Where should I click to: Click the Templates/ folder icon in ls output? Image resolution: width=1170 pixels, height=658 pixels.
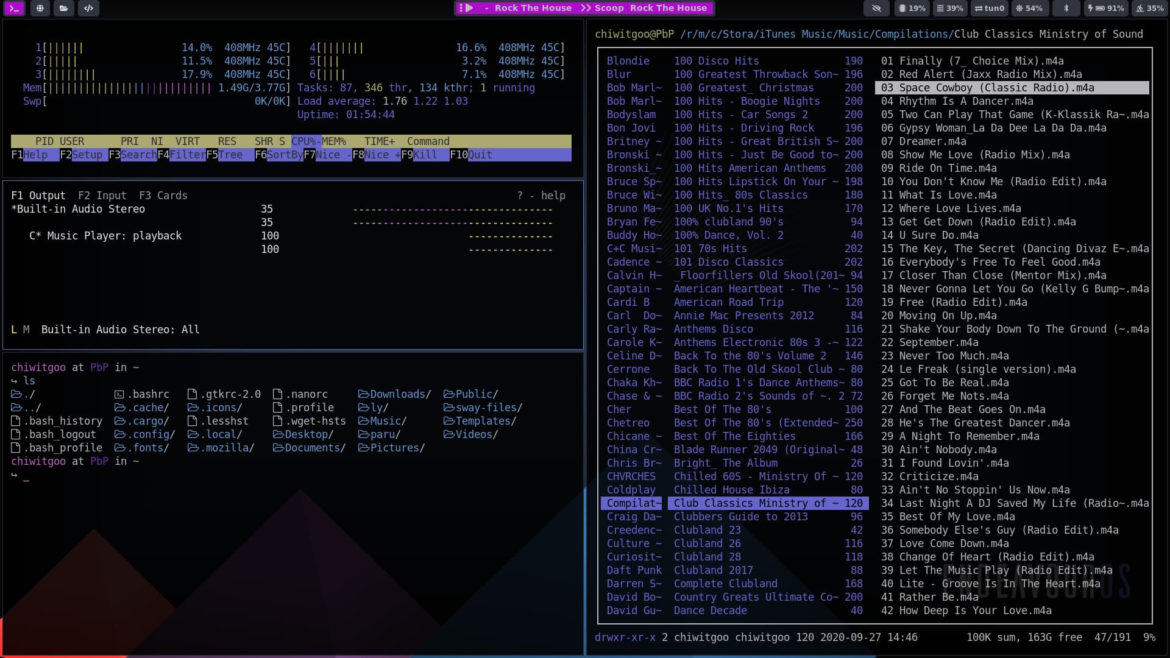tap(449, 421)
